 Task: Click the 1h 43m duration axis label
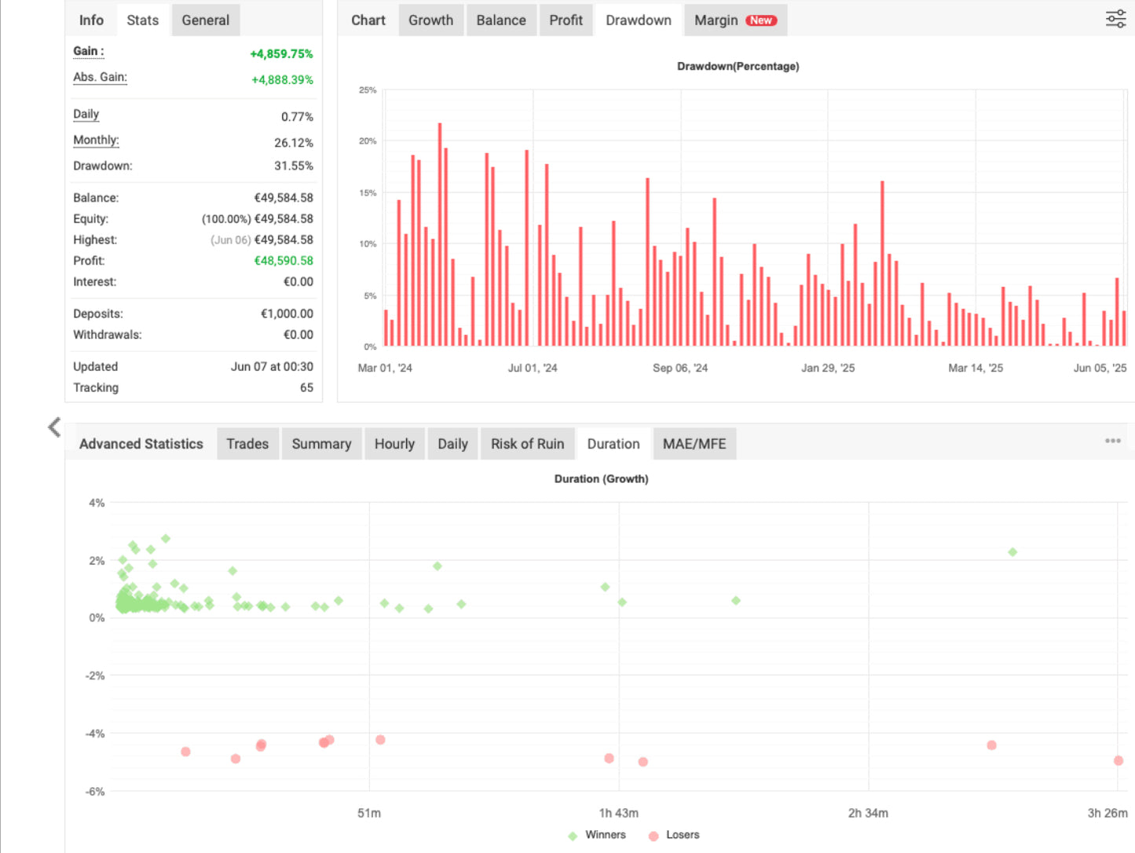click(x=619, y=813)
